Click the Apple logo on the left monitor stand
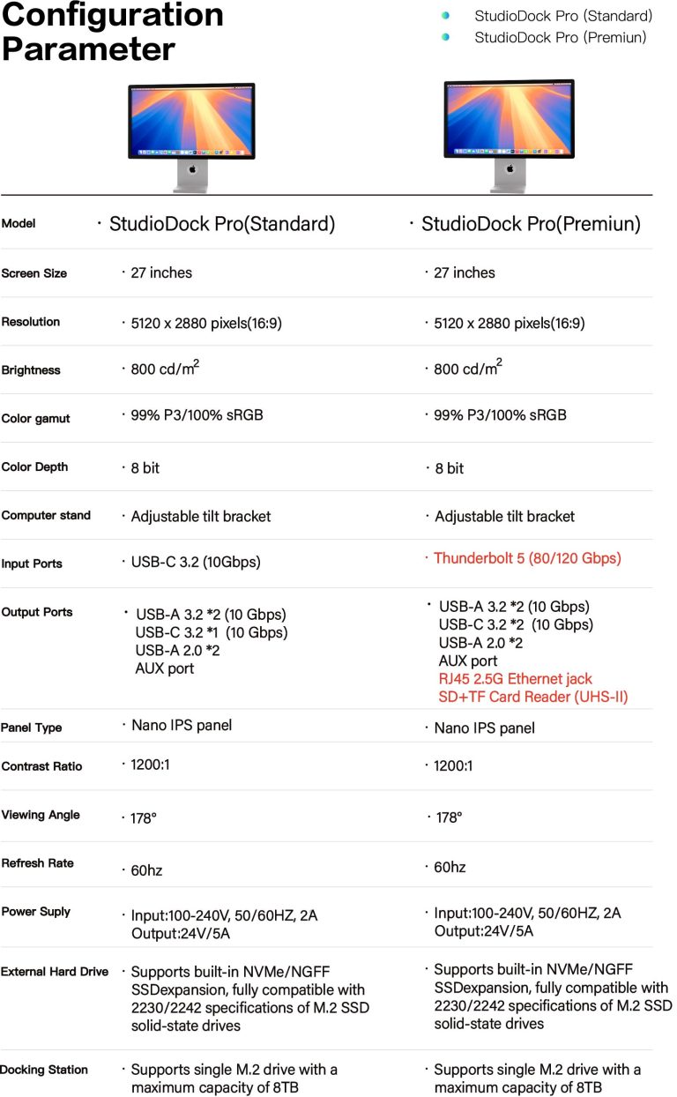The image size is (677, 1097). pos(192,169)
